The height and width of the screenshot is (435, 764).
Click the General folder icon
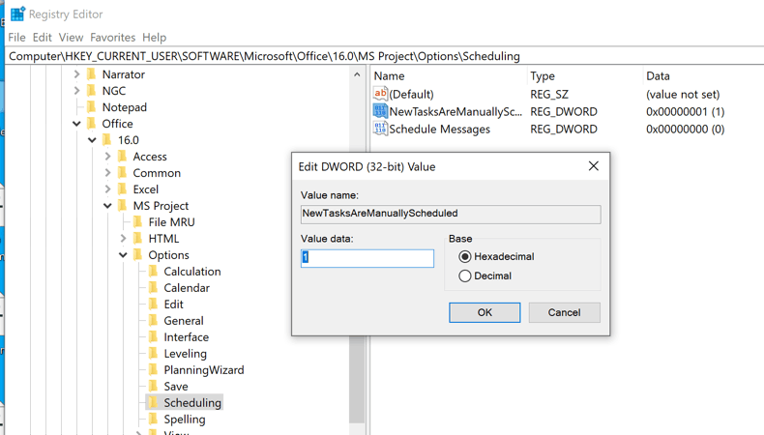pos(154,321)
